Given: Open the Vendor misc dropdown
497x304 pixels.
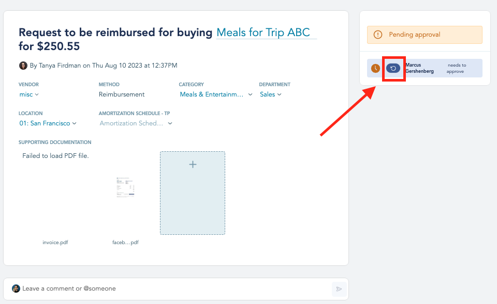Looking at the screenshot, I should 29,94.
